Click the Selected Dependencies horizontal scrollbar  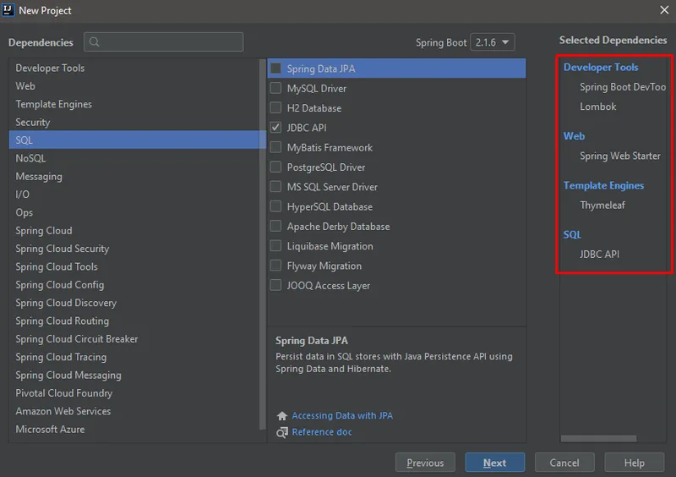click(x=598, y=439)
